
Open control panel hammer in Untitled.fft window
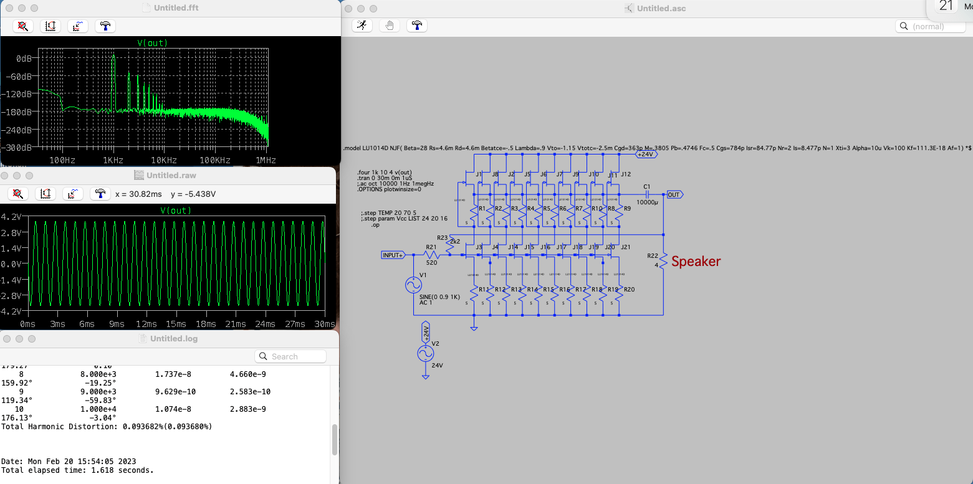tap(105, 26)
